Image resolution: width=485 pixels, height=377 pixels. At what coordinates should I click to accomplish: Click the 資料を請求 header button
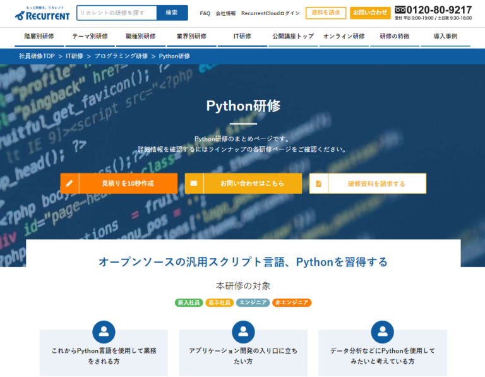(x=325, y=13)
